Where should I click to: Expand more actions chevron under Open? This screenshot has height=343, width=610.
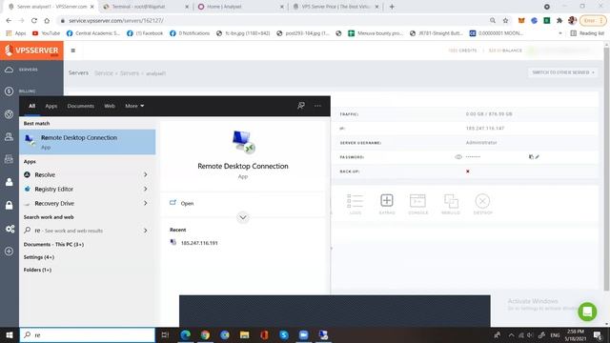(x=243, y=217)
